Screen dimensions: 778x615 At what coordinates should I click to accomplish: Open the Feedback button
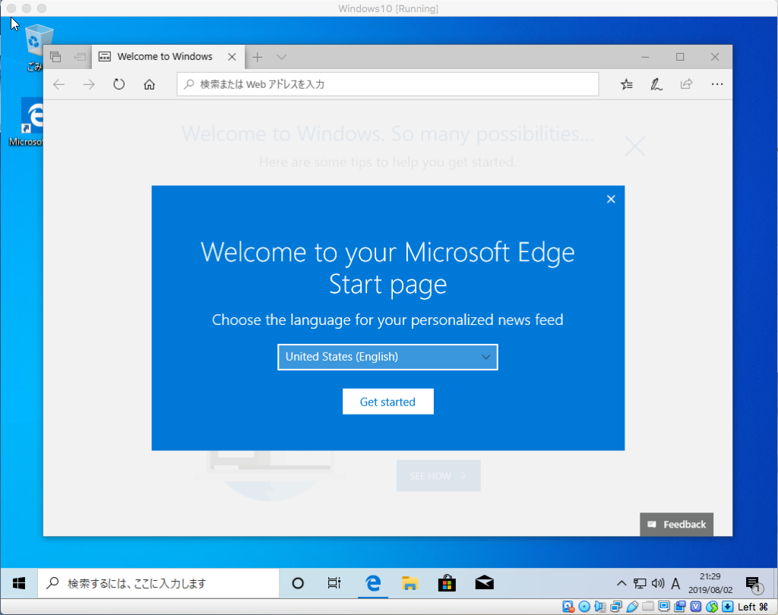pyautogui.click(x=676, y=524)
